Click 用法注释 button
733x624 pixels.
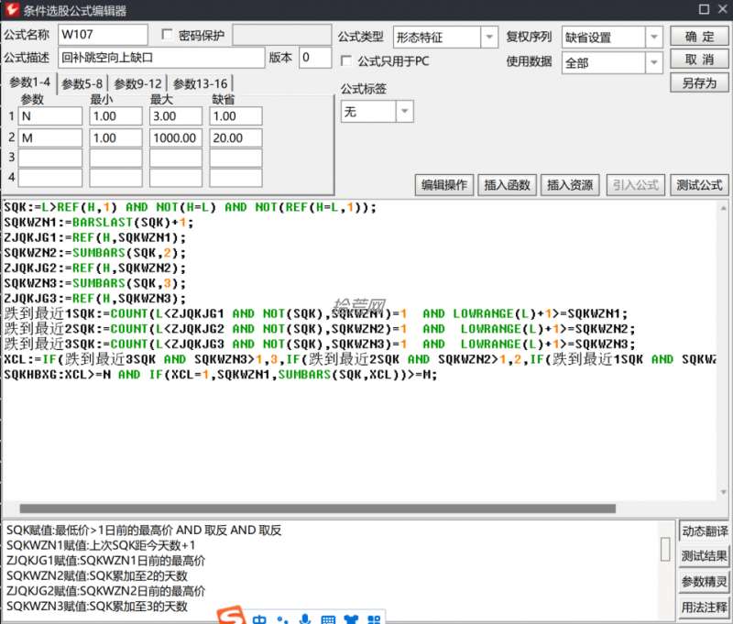click(x=704, y=607)
